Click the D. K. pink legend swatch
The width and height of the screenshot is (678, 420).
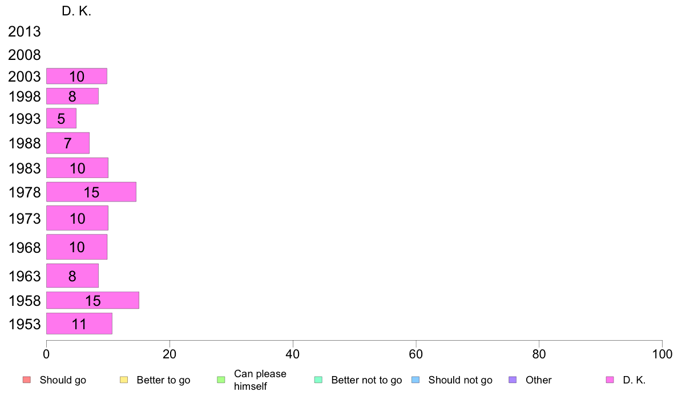tap(610, 380)
